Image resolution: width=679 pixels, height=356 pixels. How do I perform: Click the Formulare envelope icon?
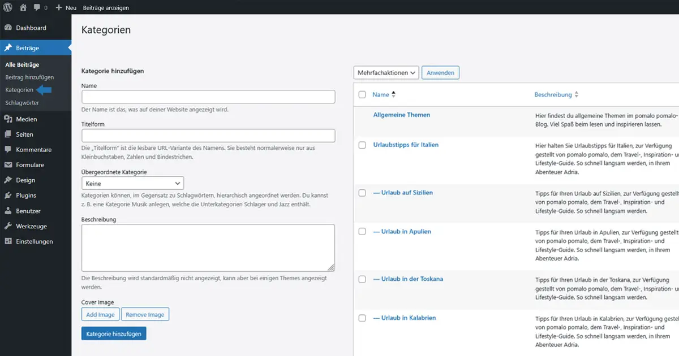pos(8,165)
